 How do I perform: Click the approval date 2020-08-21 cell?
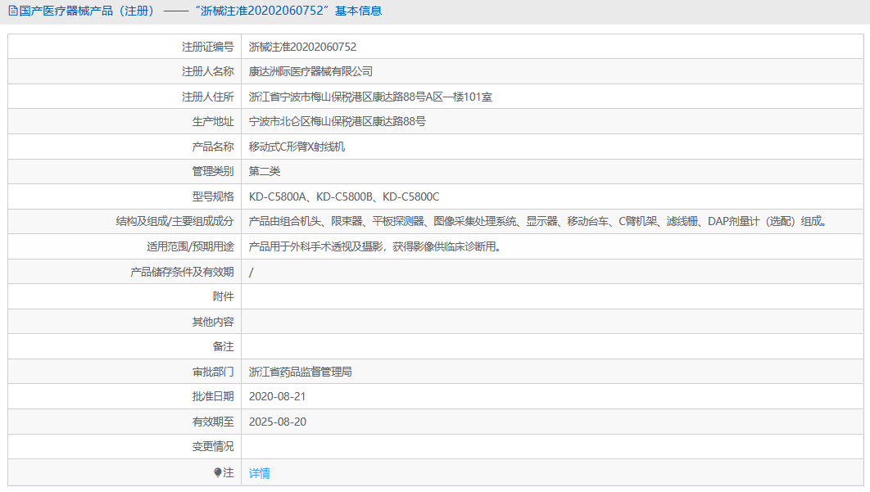[x=282, y=398]
